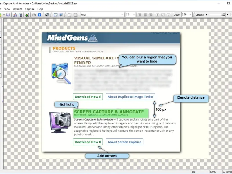The image size is (232, 174).
Task: Select the 'Add arrows' callout
Action: point(107,156)
